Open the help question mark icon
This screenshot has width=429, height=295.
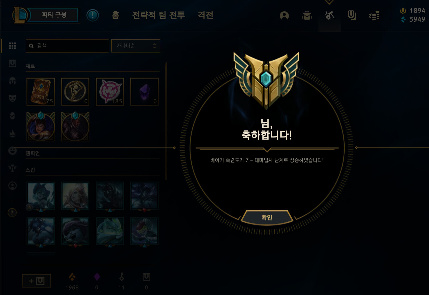click(x=12, y=212)
